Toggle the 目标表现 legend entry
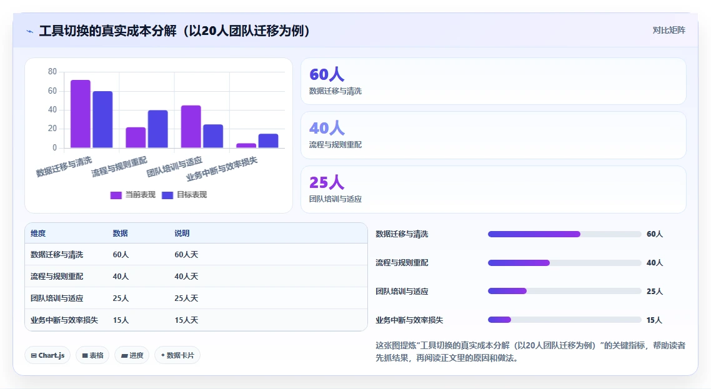The height and width of the screenshot is (389, 711). [184, 195]
